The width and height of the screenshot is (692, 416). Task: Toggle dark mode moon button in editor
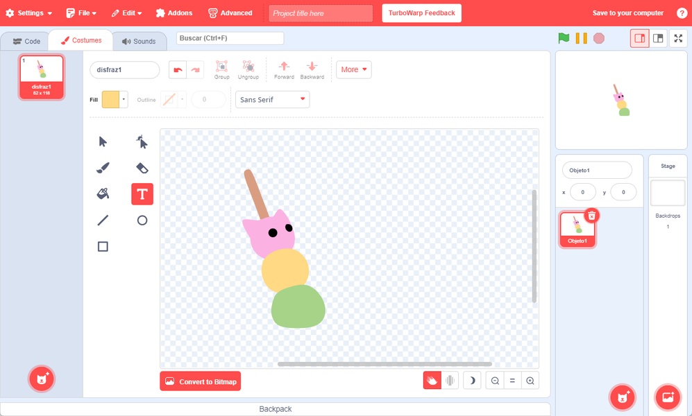point(472,381)
